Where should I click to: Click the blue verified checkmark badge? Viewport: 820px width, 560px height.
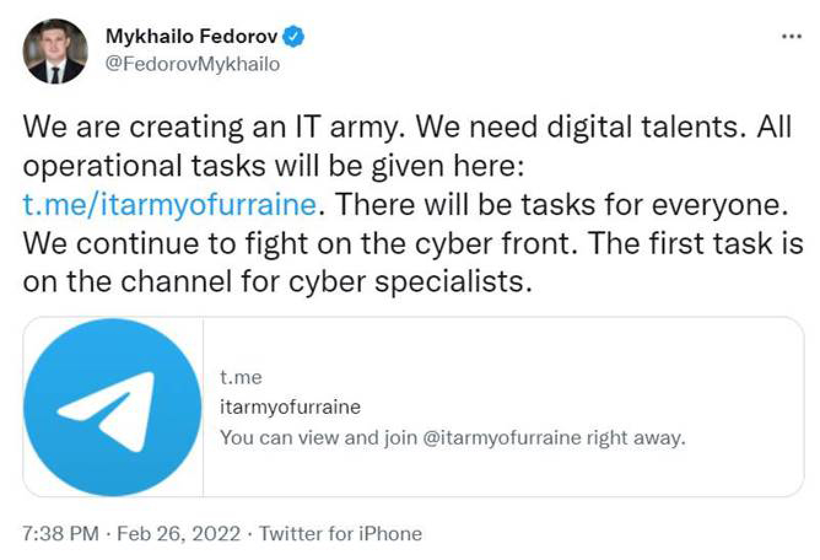click(x=294, y=37)
